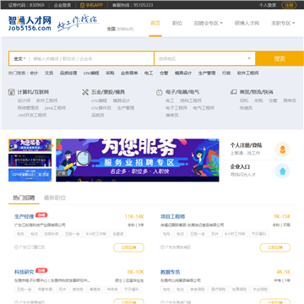Open the 硕博人才网 navigation item
Image resolution: width=304 pixels, height=304 pixels.
coord(247,23)
